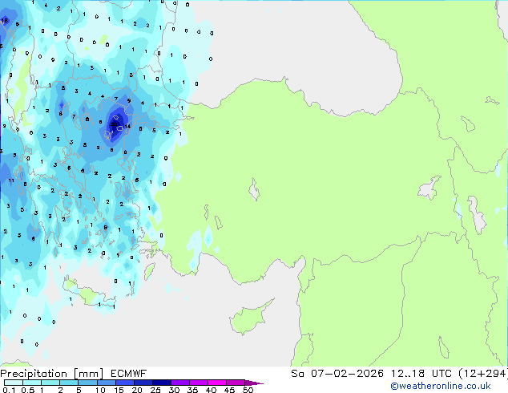Click the 30–35 mm purple legend swatch

(179, 383)
